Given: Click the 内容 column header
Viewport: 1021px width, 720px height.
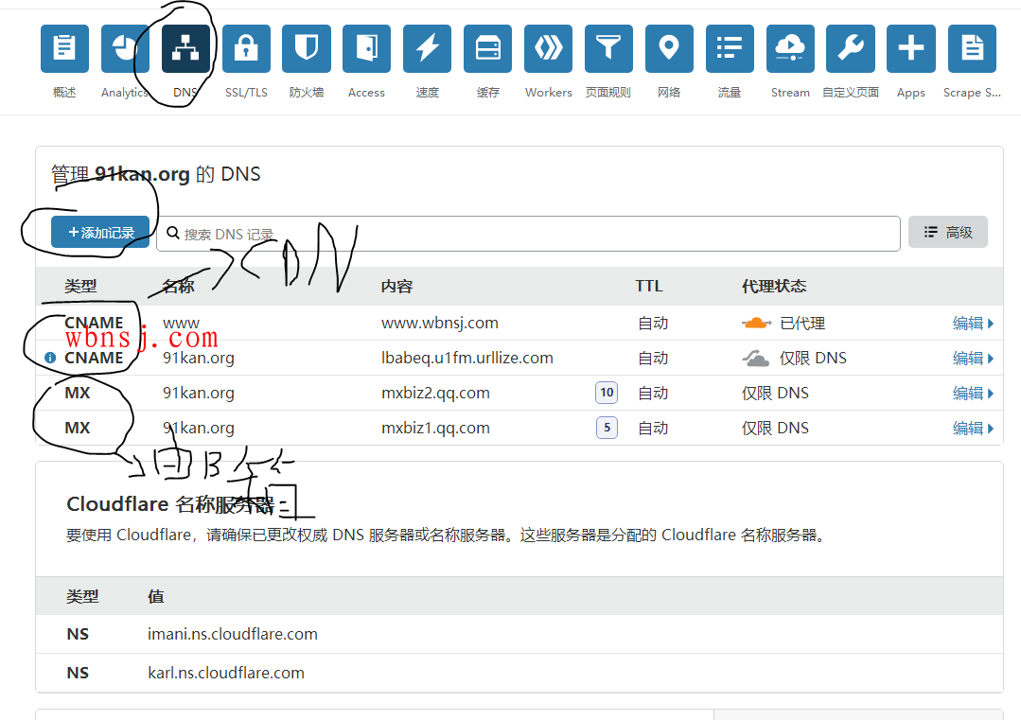Looking at the screenshot, I should [x=397, y=287].
